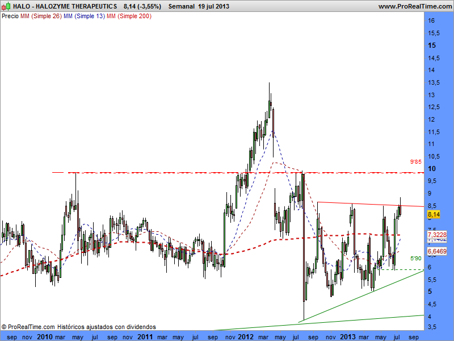
Task: Click the 2012 year label on time axis
Action: [246, 337]
